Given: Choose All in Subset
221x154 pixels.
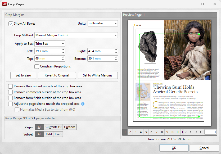Looking at the screenshot, I should pyautogui.click(x=39, y=134).
